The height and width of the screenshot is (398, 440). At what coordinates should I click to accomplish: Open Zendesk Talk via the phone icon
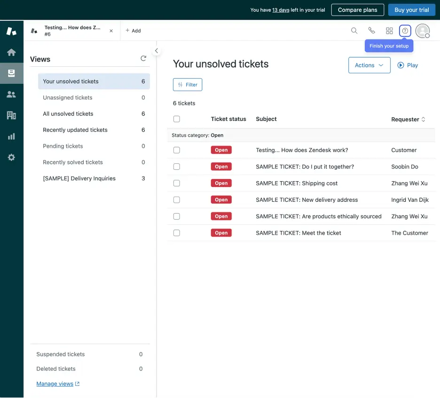pyautogui.click(x=372, y=30)
